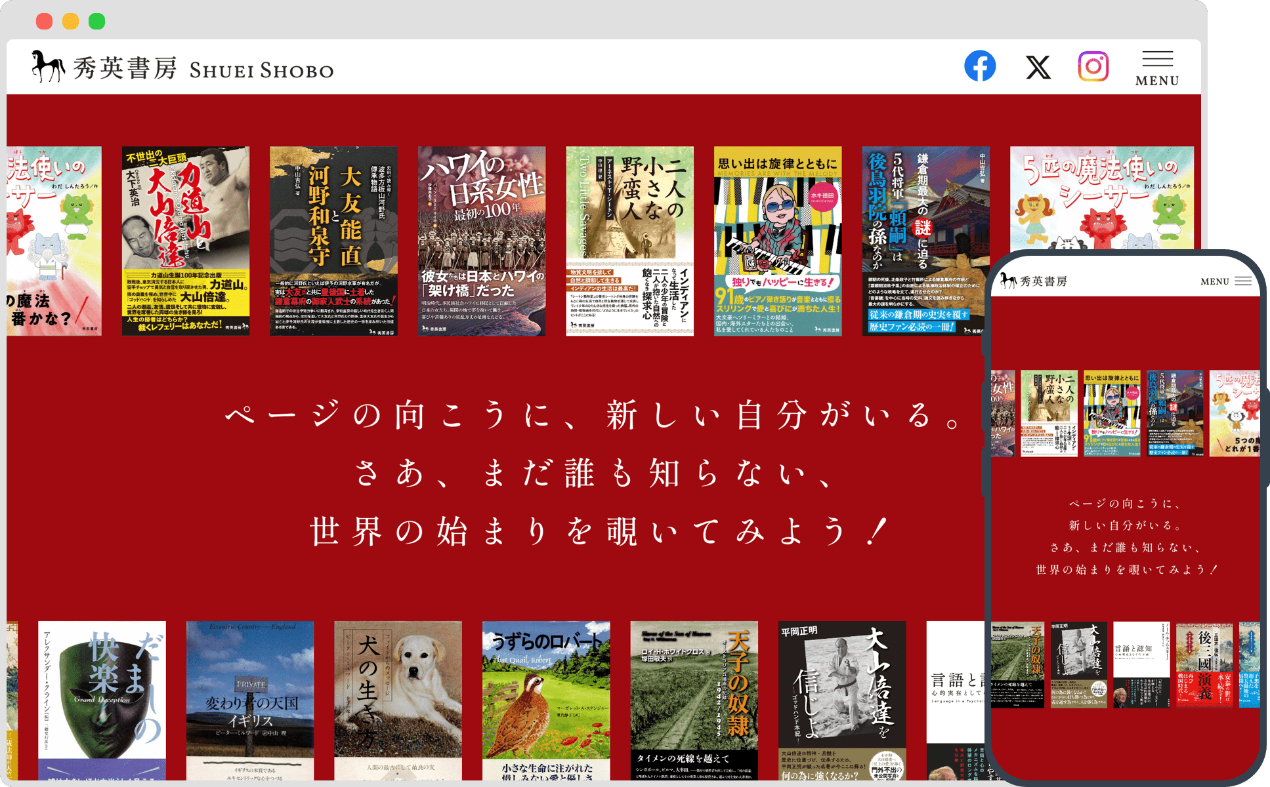Select the うずらのロバート quail book cover
The height and width of the screenshot is (787, 1270).
[x=546, y=700]
